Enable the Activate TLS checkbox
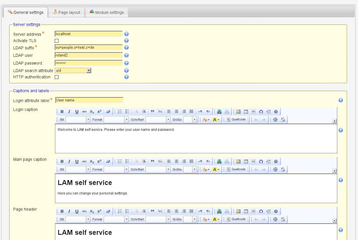This screenshot has height=240, width=358. (57, 41)
